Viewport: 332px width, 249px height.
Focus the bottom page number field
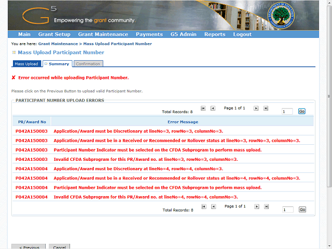point(288,210)
